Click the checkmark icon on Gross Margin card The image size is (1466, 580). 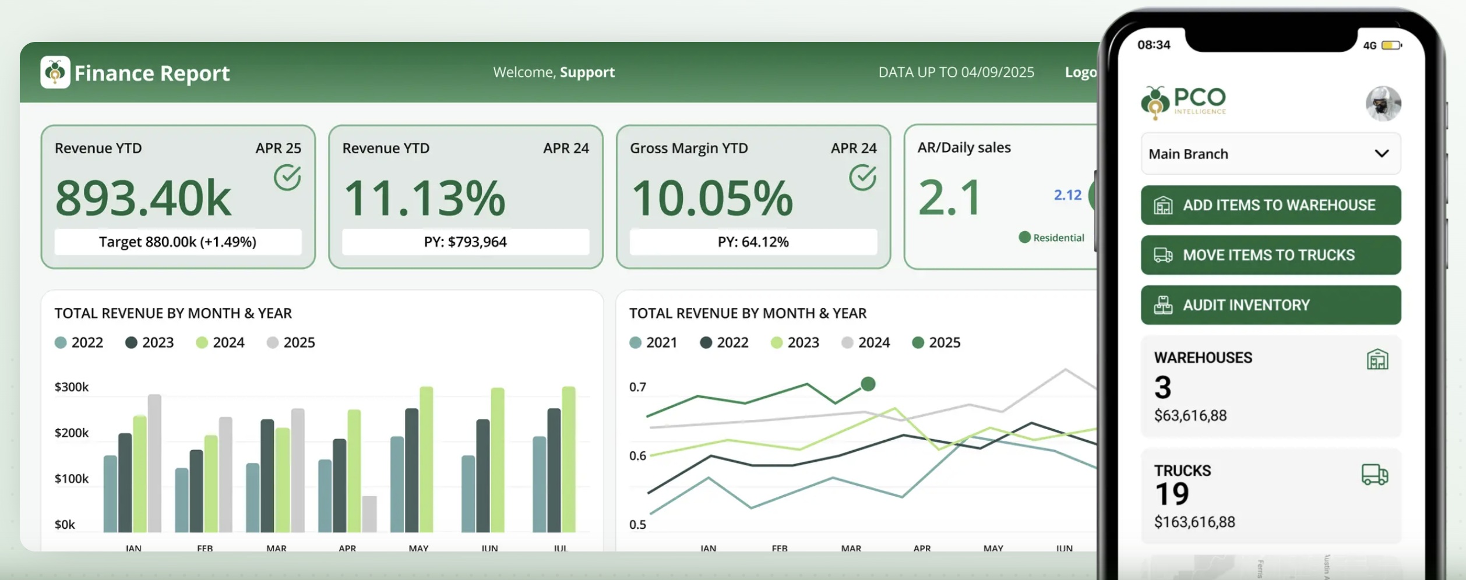coord(862,178)
